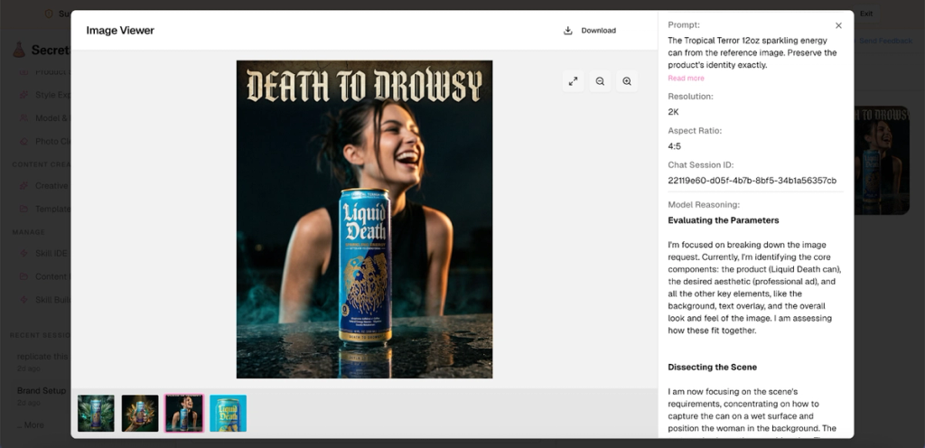The width and height of the screenshot is (925, 448).
Task: Open Skill IDE in the sidebar
Action: (x=50, y=254)
